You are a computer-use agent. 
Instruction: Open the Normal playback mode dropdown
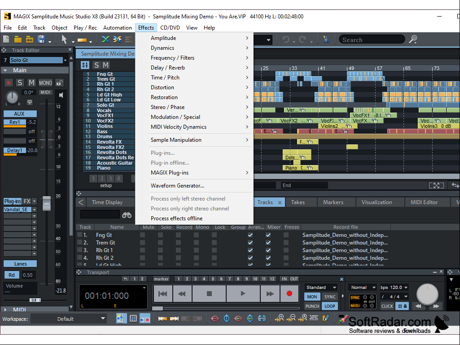374,288
